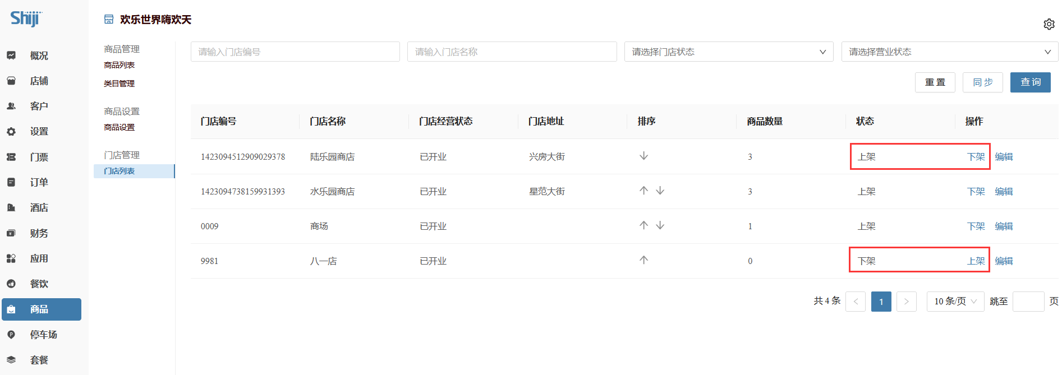Screen dimensions: 1062x375
Task: Click 编辑 link for 商场 row
Action: (1004, 226)
